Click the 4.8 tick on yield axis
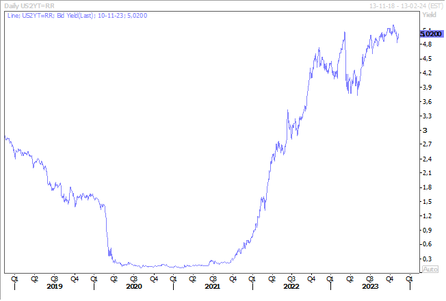The height and width of the screenshot is (301, 446). pos(428,44)
